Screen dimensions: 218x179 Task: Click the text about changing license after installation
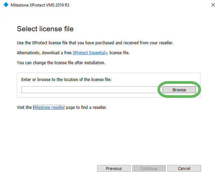click(61, 63)
